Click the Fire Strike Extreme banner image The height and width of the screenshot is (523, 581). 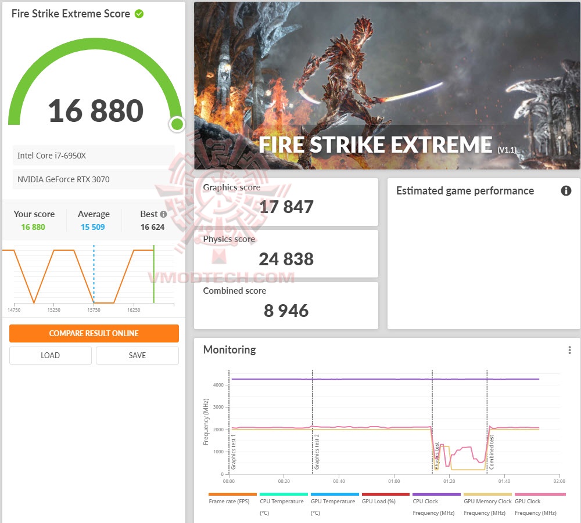pyautogui.click(x=387, y=86)
